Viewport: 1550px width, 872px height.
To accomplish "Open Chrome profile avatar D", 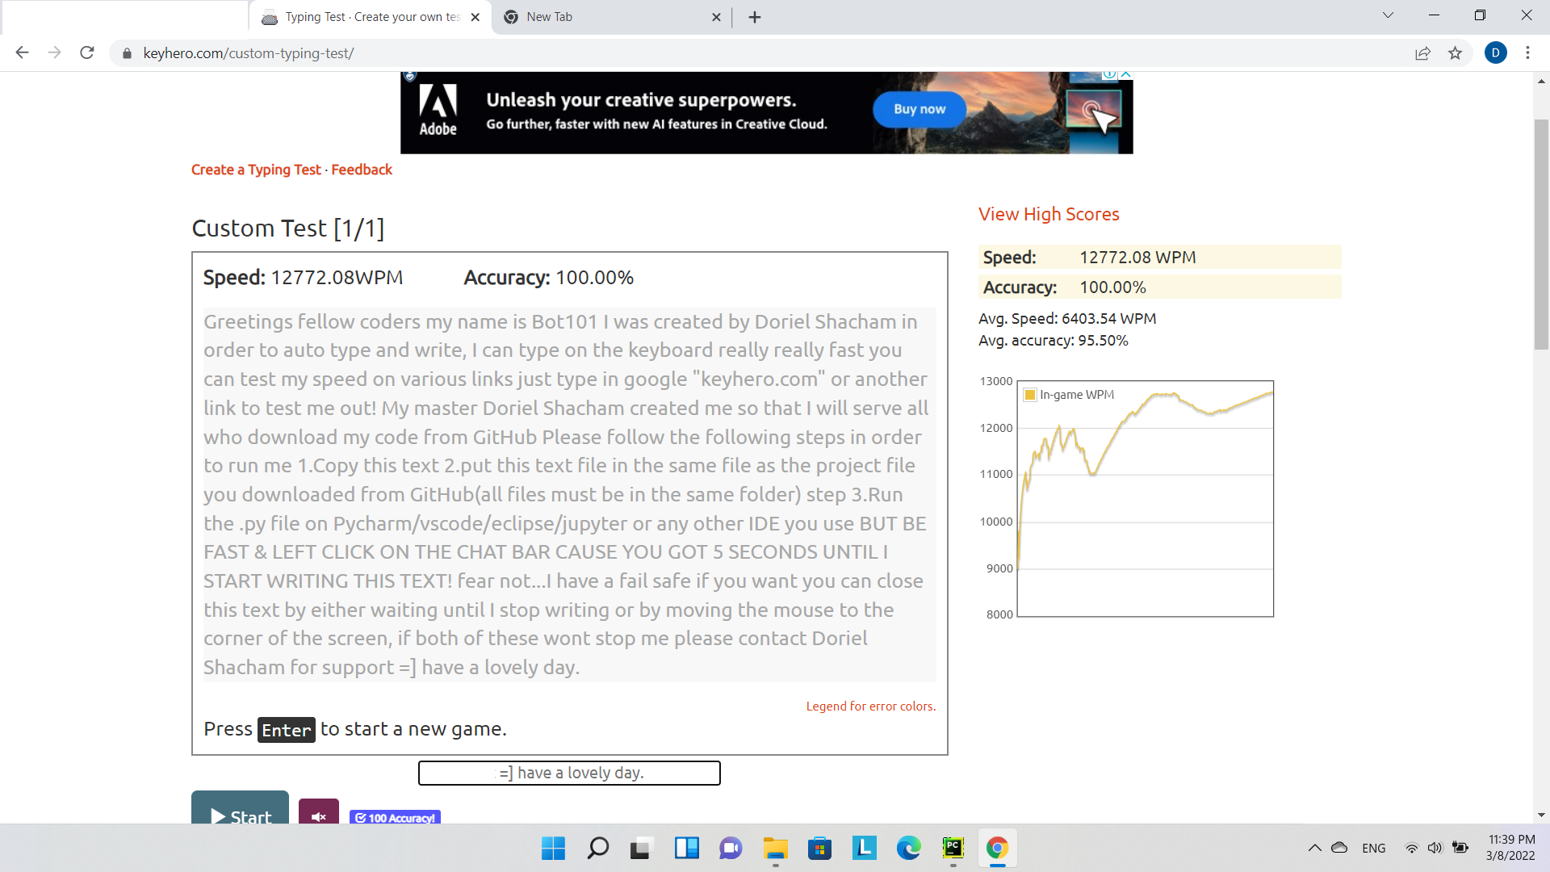I will click(1495, 53).
